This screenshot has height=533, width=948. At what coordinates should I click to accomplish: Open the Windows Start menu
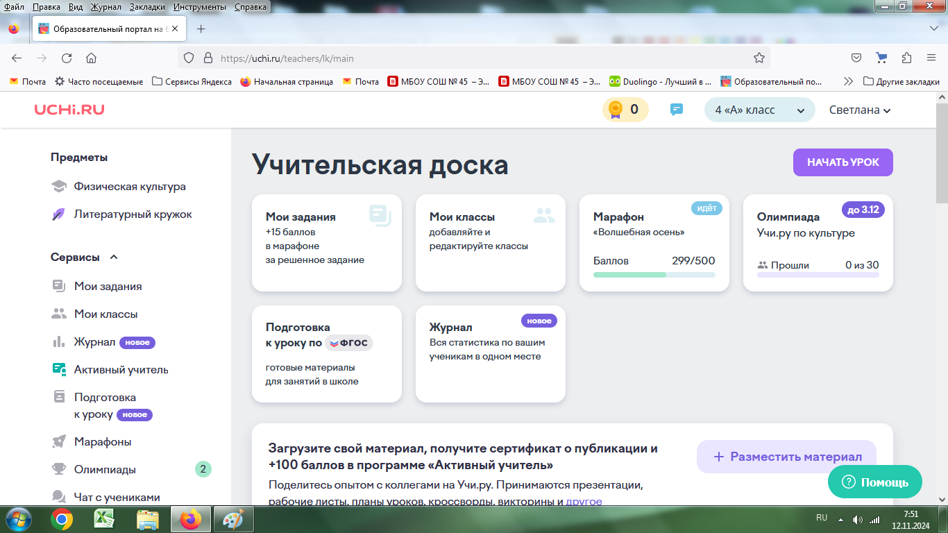coord(17,519)
